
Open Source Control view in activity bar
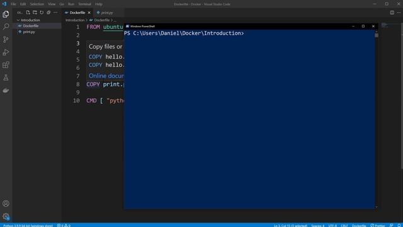[x=6, y=39]
